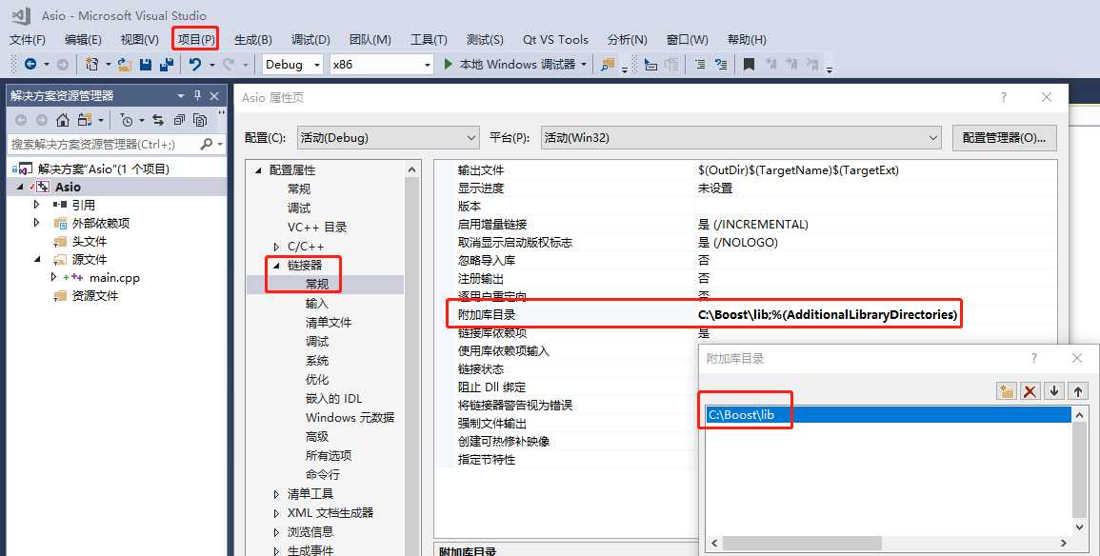This screenshot has height=556, width=1100.
Task: Click the 启用增量链接 property row
Action: click(x=746, y=225)
